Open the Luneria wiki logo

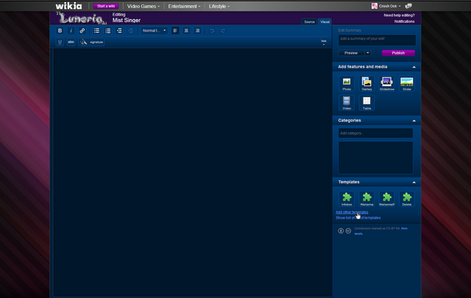point(81,18)
